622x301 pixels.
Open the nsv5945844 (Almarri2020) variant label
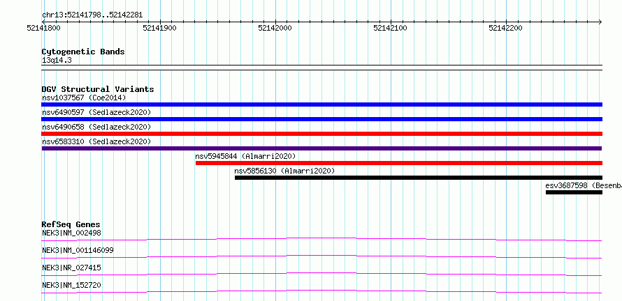[x=245, y=156]
